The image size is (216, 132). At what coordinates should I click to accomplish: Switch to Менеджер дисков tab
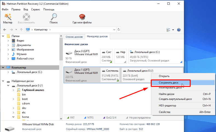point(97,36)
